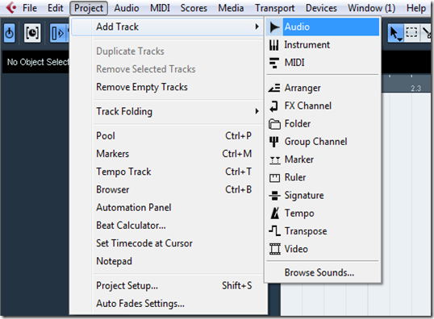Click the Folder track icon
Screen dimensions: 434x319
(274, 124)
